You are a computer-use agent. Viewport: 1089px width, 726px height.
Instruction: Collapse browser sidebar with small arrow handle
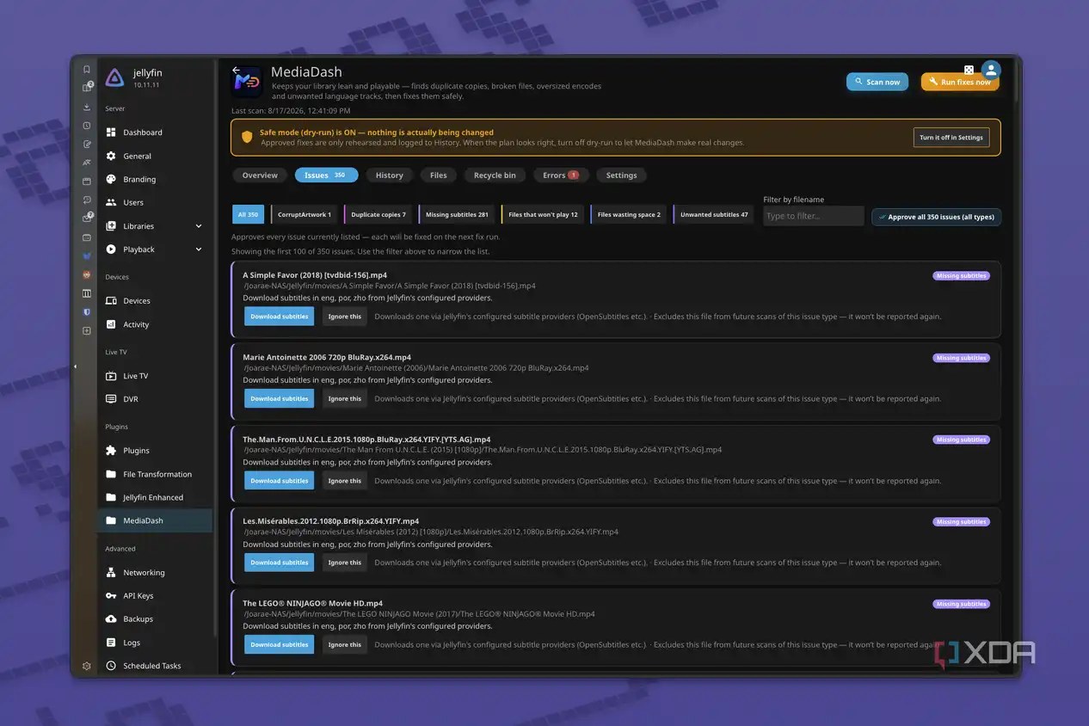(75, 366)
